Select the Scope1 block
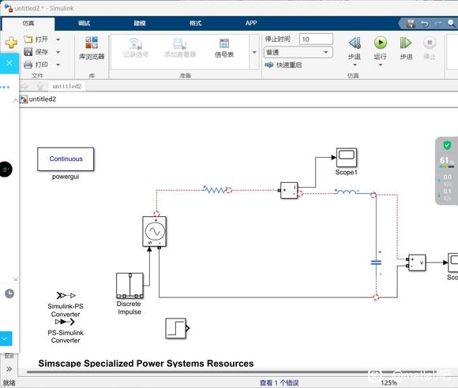This screenshot has width=458, height=388. pyautogui.click(x=347, y=158)
